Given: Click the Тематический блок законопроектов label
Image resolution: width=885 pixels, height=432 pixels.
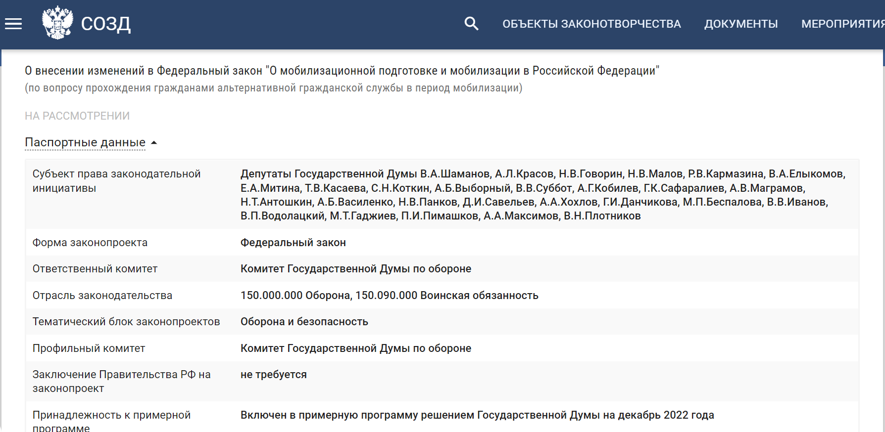Looking at the screenshot, I should point(126,322).
